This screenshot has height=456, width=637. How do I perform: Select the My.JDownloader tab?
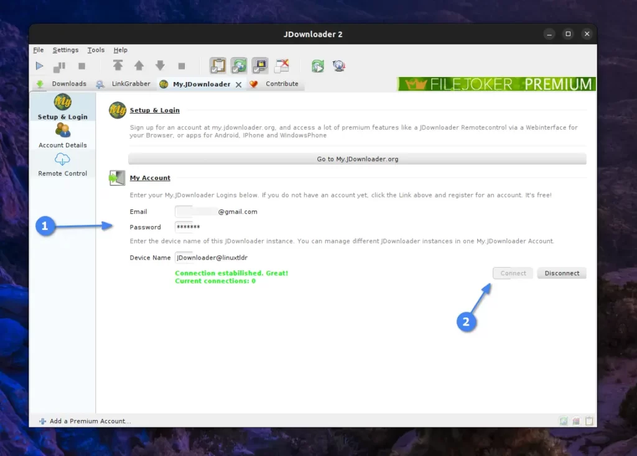(202, 84)
